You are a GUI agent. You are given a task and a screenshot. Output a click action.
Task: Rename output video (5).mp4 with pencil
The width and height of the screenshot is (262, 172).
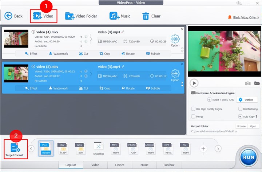pos(123,66)
